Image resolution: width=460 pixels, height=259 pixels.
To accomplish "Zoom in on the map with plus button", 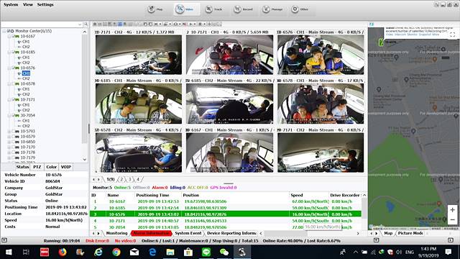I will pyautogui.click(x=452, y=210).
